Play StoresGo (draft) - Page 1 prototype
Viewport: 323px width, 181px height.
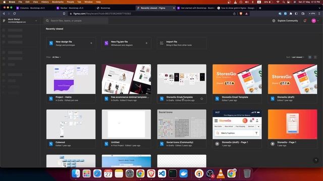coord(217,144)
